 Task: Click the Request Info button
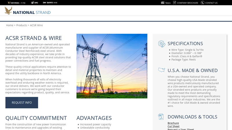22,103
